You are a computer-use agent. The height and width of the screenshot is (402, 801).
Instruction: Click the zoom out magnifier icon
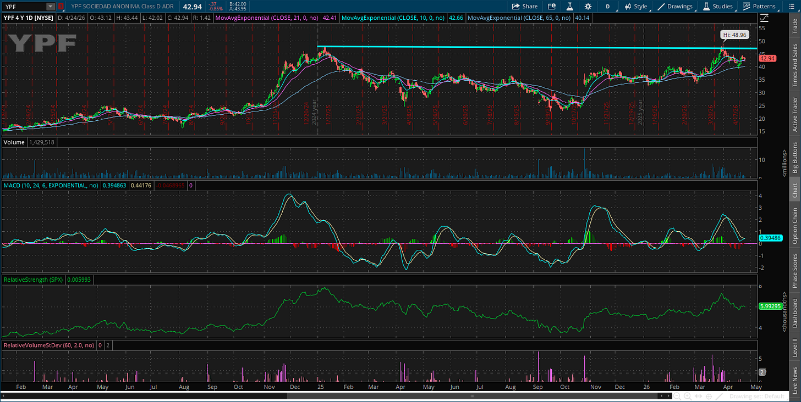pyautogui.click(x=677, y=397)
